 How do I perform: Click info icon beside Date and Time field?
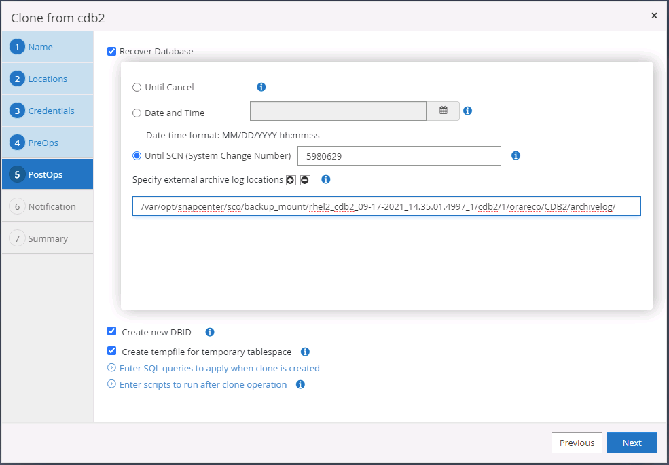467,111
